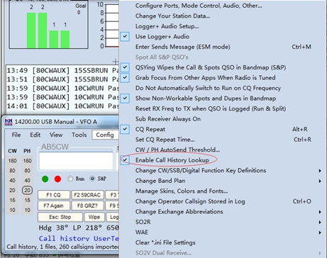Toggle Use Logger+ Audio checkmark
The height and width of the screenshot is (258, 327).
tap(125, 37)
